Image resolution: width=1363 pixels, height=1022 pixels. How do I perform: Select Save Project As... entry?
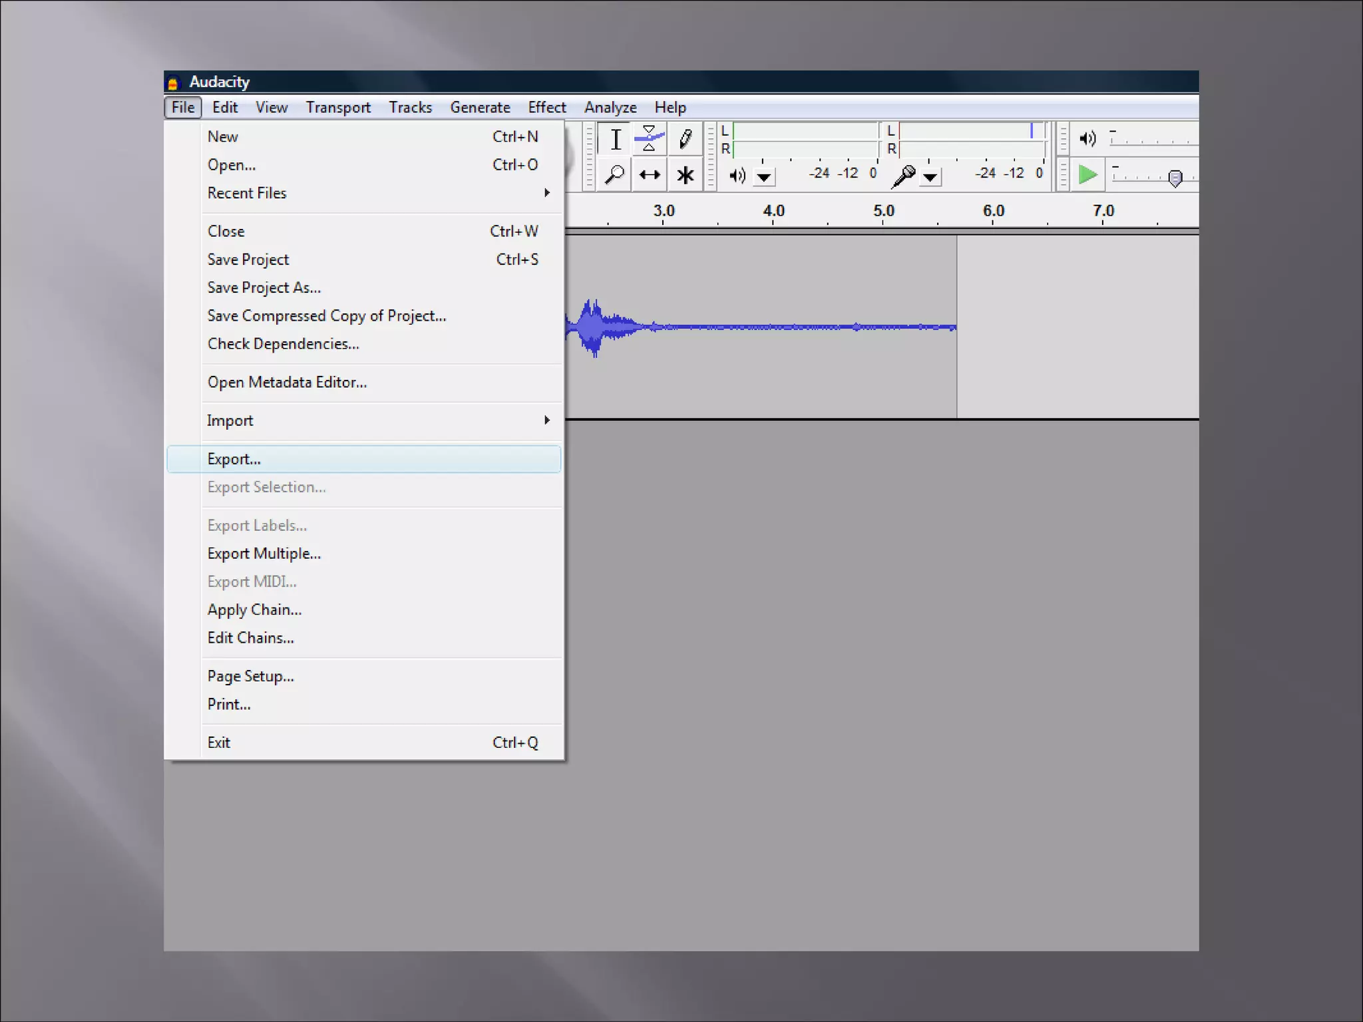264,287
